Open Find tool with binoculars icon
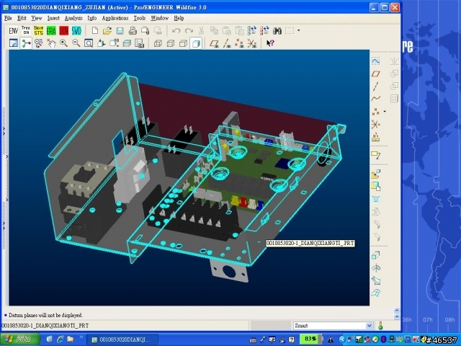This screenshot has width=461, height=346. (277, 30)
